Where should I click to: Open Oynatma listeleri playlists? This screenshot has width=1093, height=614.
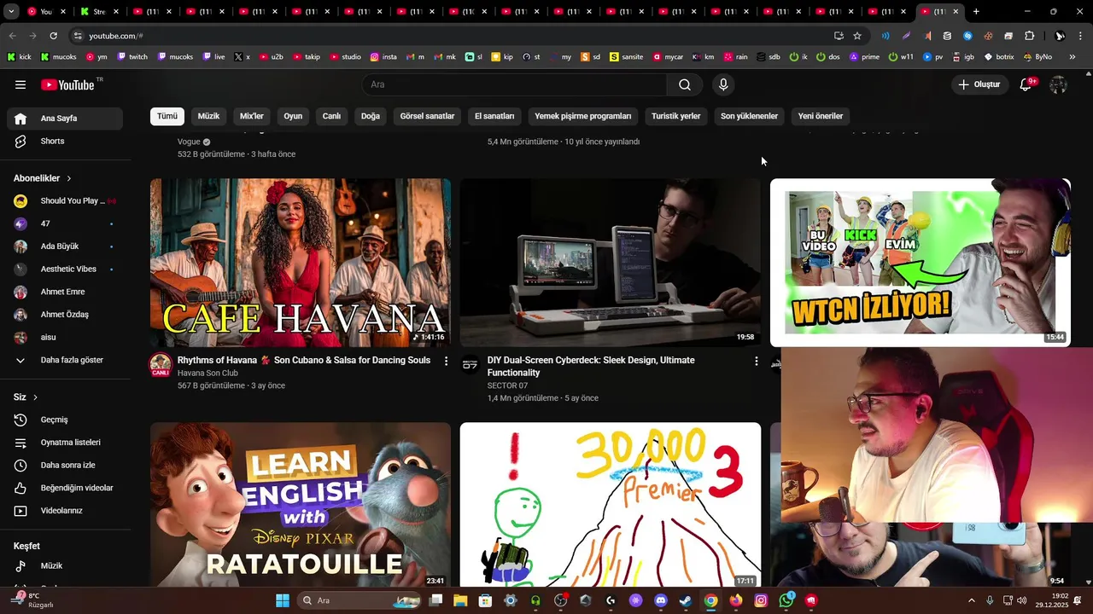pyautogui.click(x=65, y=443)
